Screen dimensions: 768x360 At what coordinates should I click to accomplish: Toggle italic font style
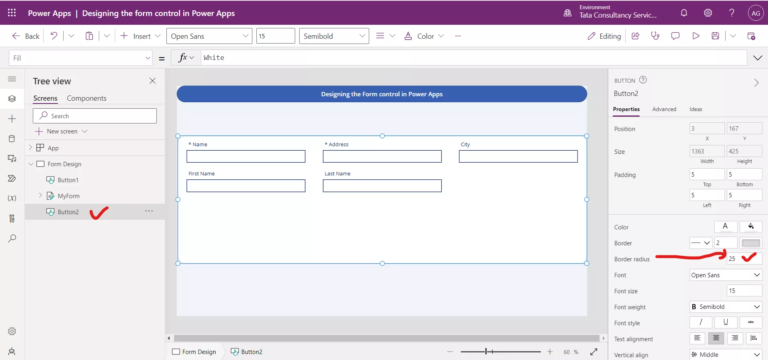[700, 322]
